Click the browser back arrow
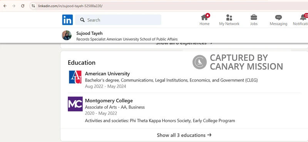Image resolution: width=308 pixels, height=142 pixels. tap(5, 6)
